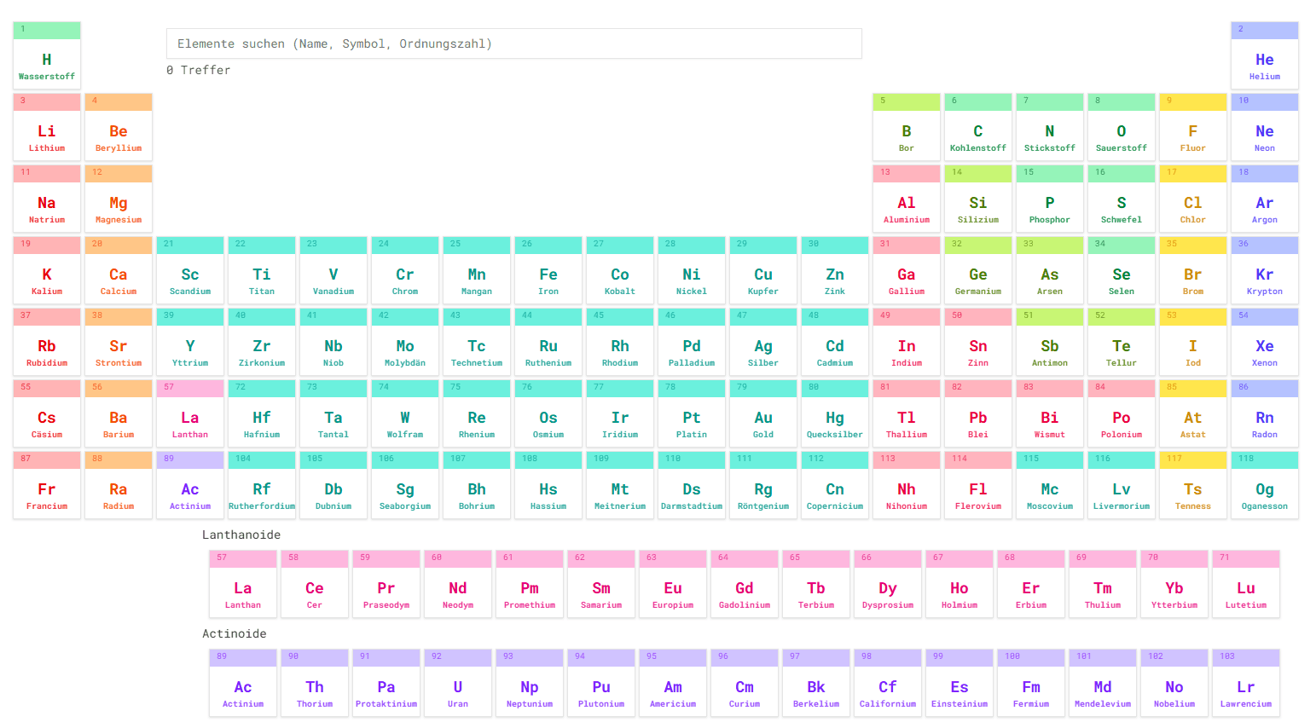The image size is (1316, 728).
Task: Click the Gold (Au) tile
Action: click(x=763, y=413)
